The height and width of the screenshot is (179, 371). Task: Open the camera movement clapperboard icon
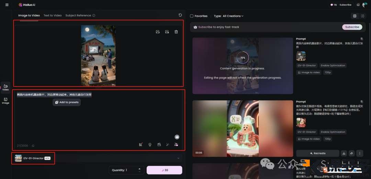tap(159, 145)
